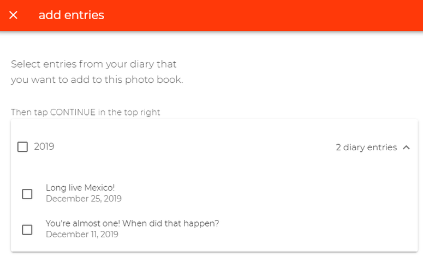Screen dimensions: 423x258
Task: Click the 2019 year label
Action: point(44,146)
